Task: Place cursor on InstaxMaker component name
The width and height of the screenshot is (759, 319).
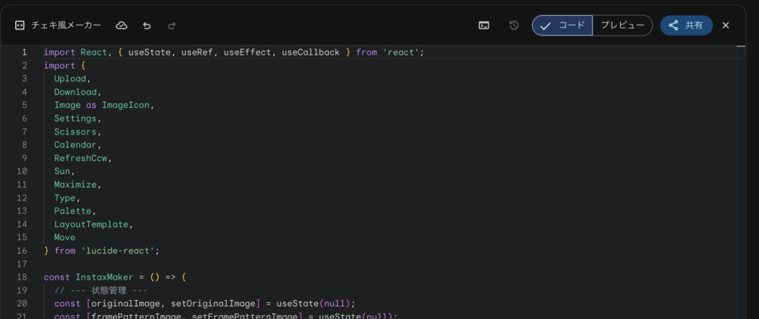Action: [x=105, y=277]
